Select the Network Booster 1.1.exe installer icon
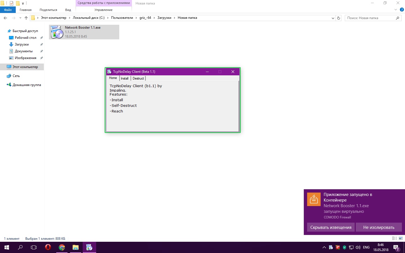The width and height of the screenshot is (405, 253). [57, 32]
